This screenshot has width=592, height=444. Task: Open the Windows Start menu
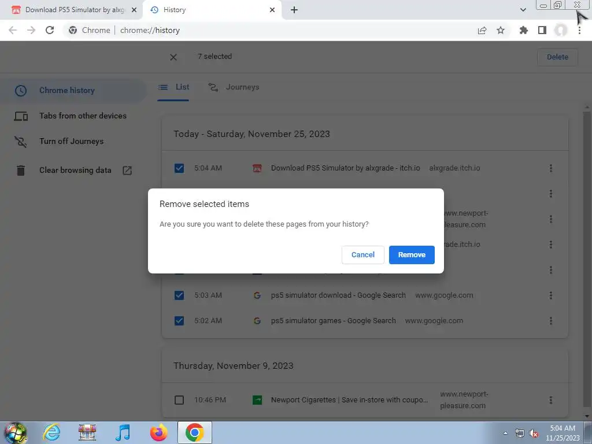[x=15, y=432]
